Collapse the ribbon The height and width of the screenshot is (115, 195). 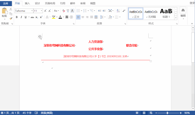tap(192, 23)
